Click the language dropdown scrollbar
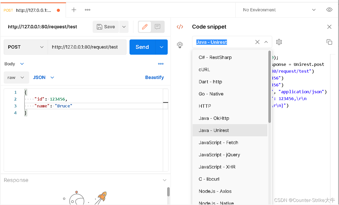The image size is (339, 205). click(270, 87)
